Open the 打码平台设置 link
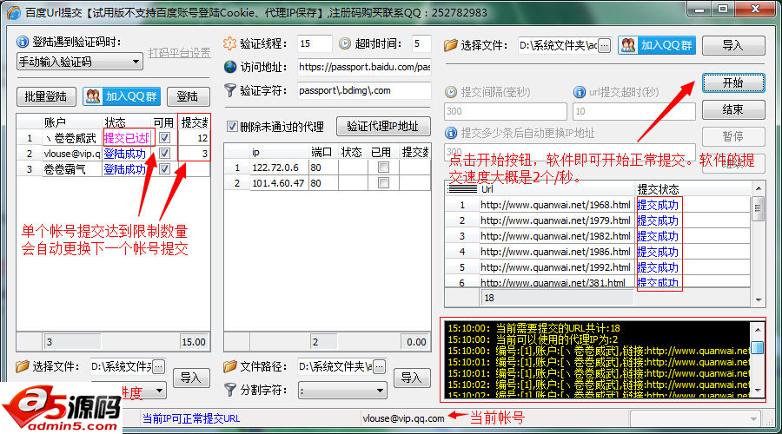The height and width of the screenshot is (434, 782). click(x=180, y=53)
